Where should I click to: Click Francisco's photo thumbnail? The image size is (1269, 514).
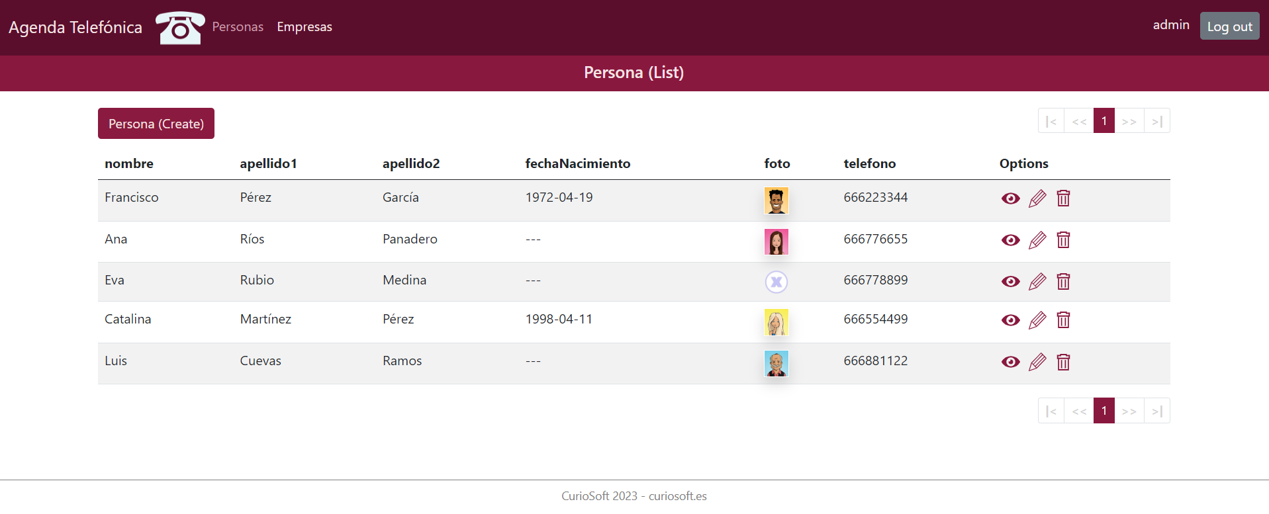click(x=776, y=200)
